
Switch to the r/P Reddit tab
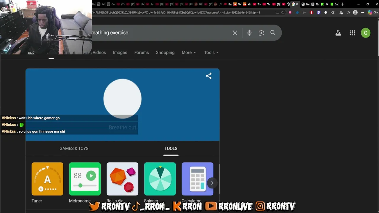(218, 4)
